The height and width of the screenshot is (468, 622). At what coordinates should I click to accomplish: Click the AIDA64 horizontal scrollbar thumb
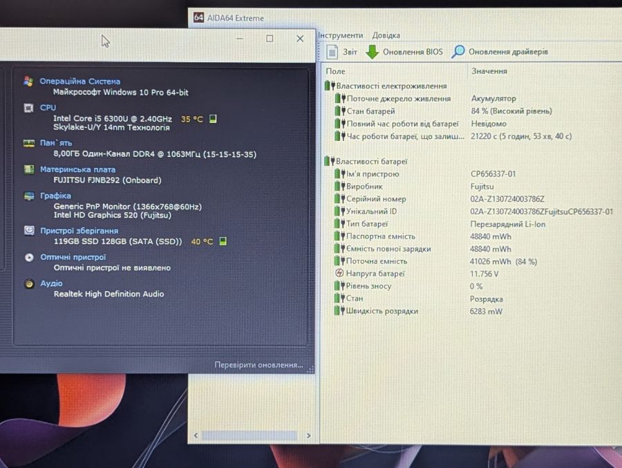(x=249, y=436)
